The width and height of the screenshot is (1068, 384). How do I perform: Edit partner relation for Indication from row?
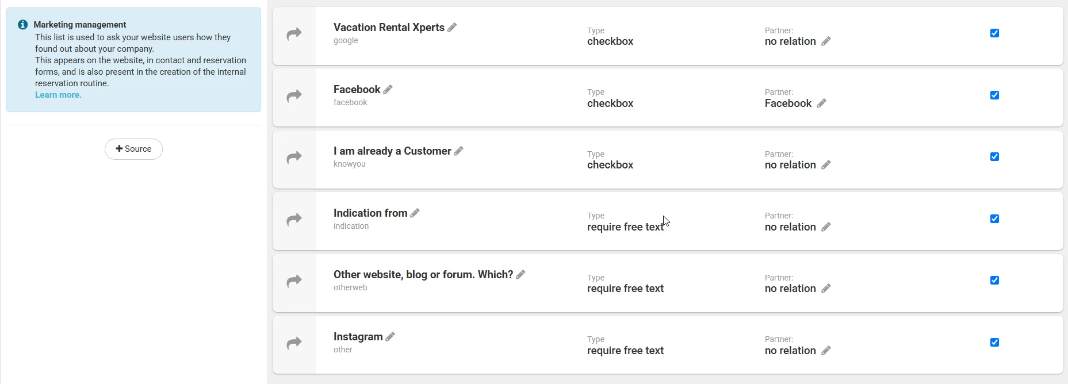pyautogui.click(x=826, y=227)
